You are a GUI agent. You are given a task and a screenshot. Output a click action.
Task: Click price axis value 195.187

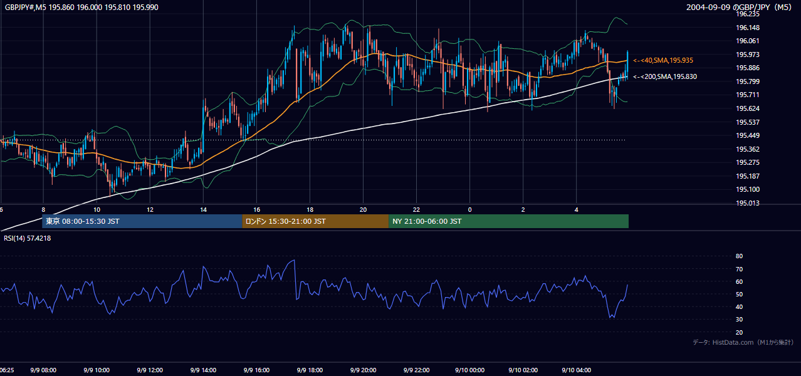point(748,176)
